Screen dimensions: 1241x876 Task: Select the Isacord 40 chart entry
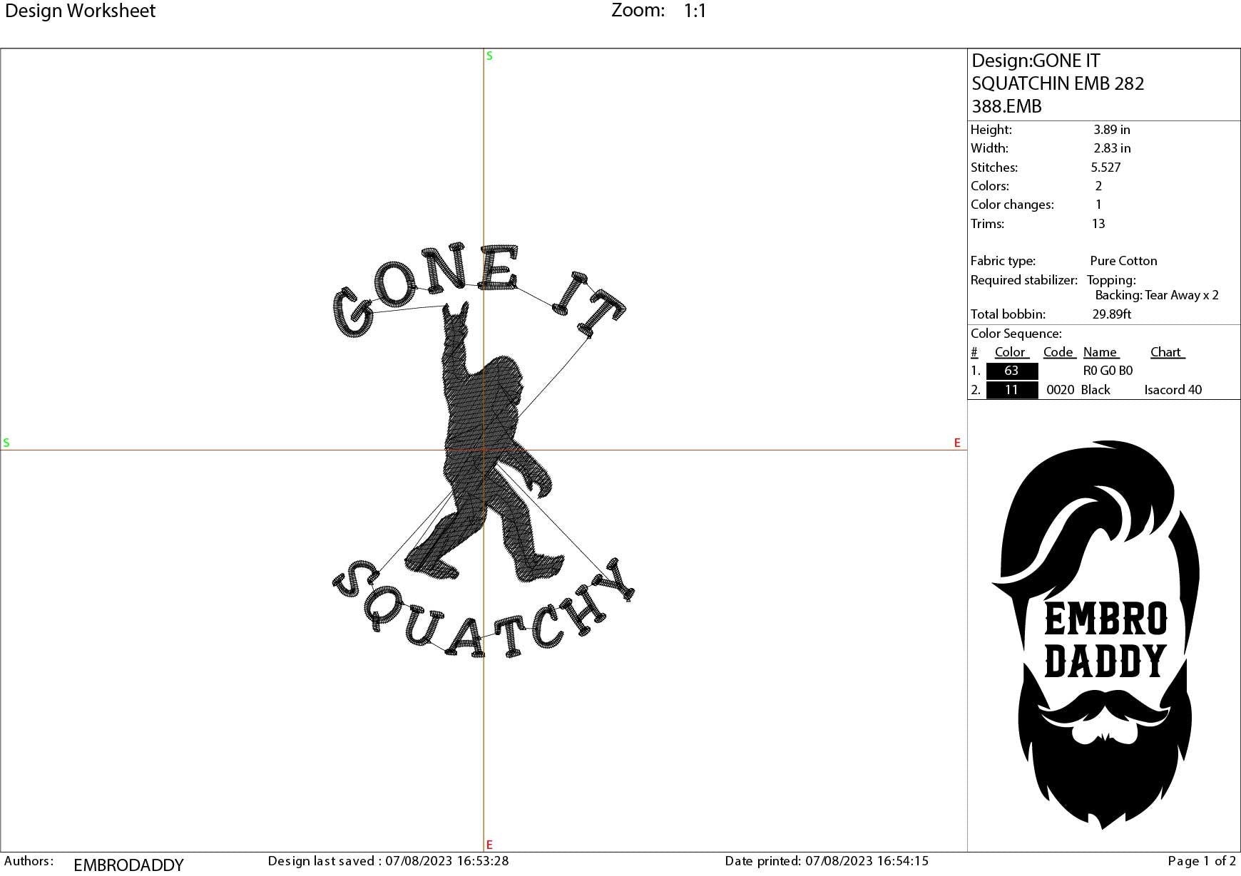tap(1173, 390)
